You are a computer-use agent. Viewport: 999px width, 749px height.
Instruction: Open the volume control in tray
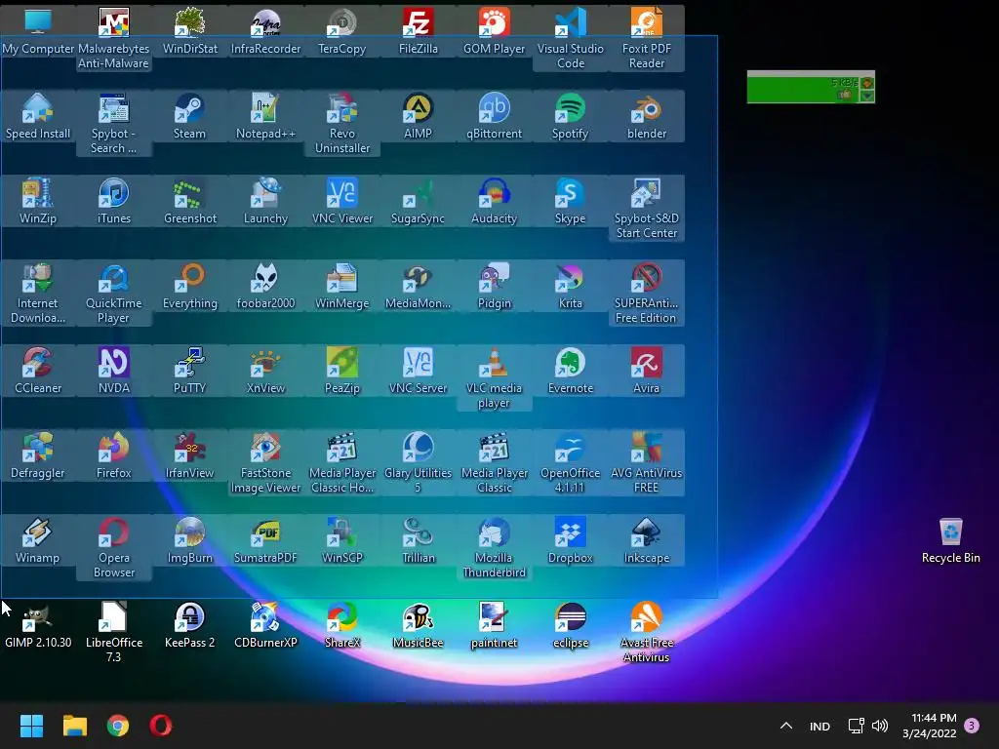point(880,726)
